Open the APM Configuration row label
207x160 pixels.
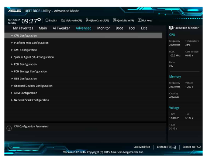click(25, 93)
